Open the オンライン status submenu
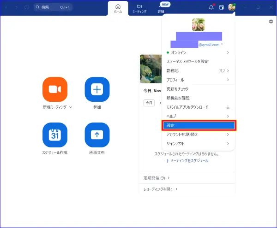The height and width of the screenshot is (228, 277). click(198, 53)
